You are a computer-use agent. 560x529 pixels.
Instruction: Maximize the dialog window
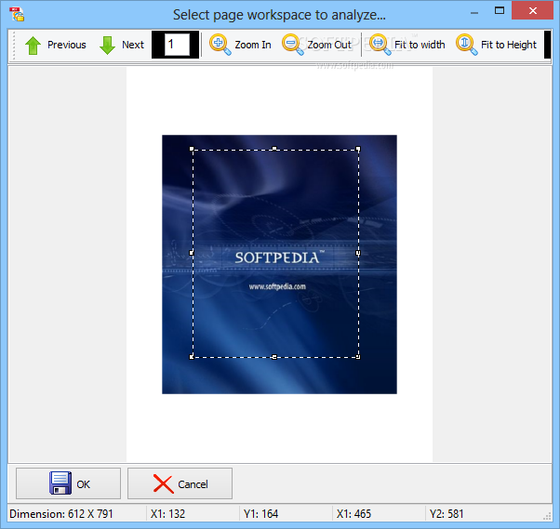click(500, 11)
